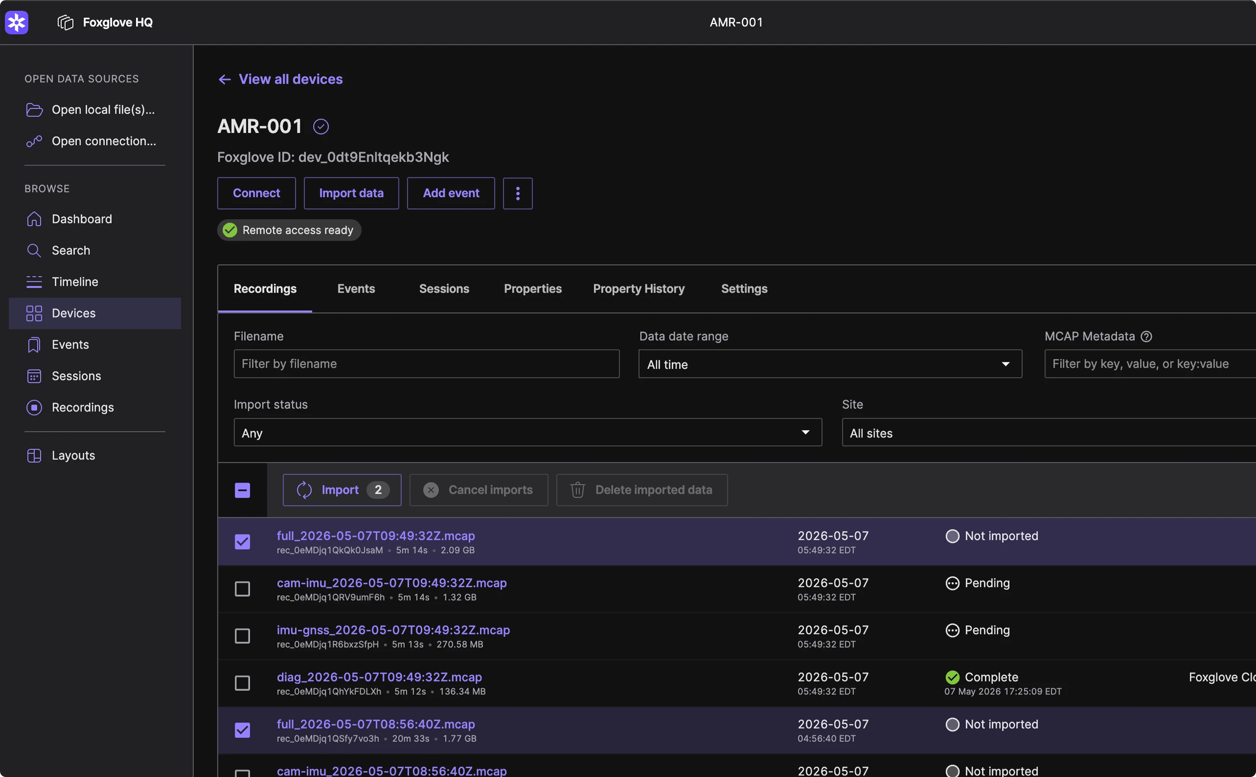Click the Sessions calendar icon
Viewport: 1256px width, 777px height.
click(34, 376)
